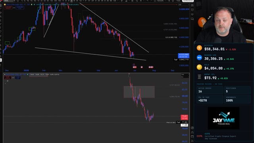Click the blue current price label 4.033,880
Image resolution: width=254 pixels, height=143 pixels.
point(183,56)
